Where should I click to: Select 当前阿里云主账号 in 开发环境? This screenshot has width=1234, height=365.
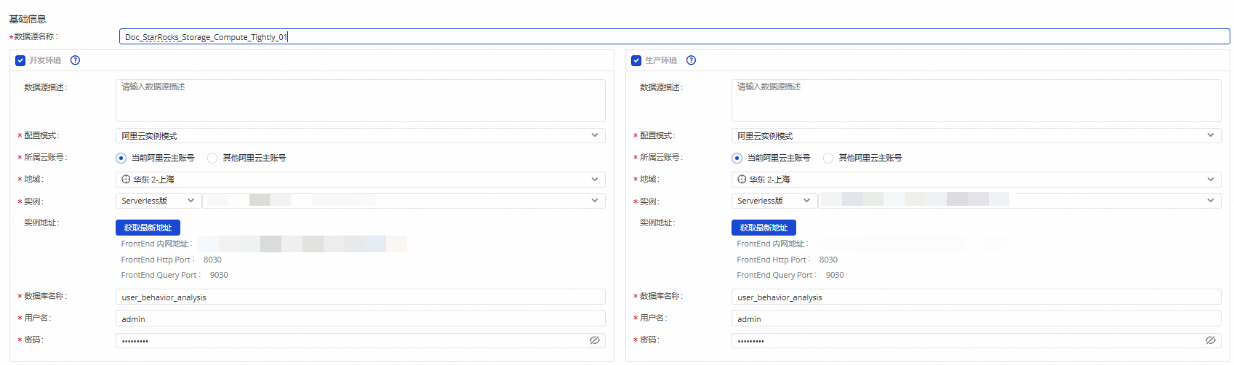tap(121, 158)
